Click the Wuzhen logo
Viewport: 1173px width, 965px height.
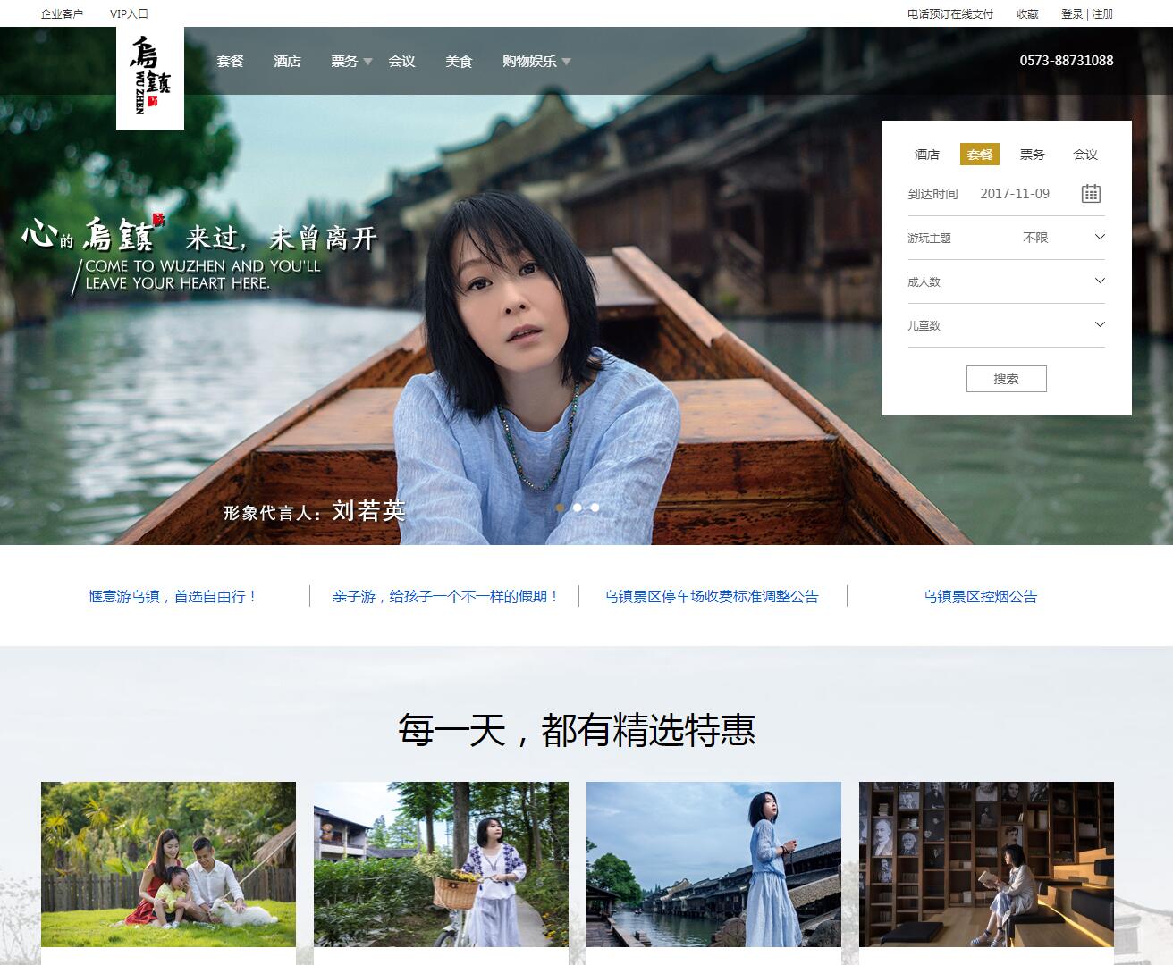150,78
